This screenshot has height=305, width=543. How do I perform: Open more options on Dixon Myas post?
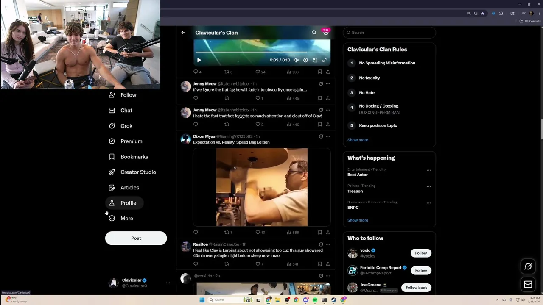point(328,136)
